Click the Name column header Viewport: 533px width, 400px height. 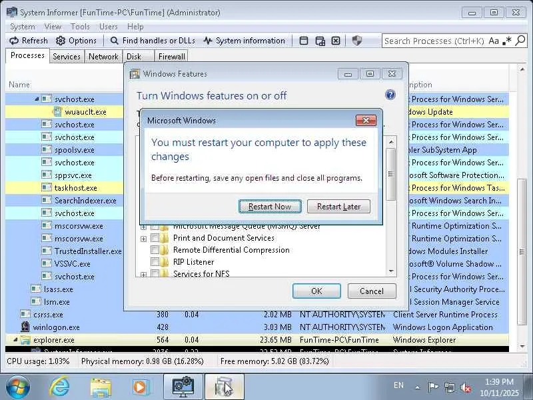(x=19, y=85)
